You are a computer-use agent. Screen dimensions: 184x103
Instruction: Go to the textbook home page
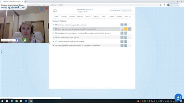click(x=55, y=11)
